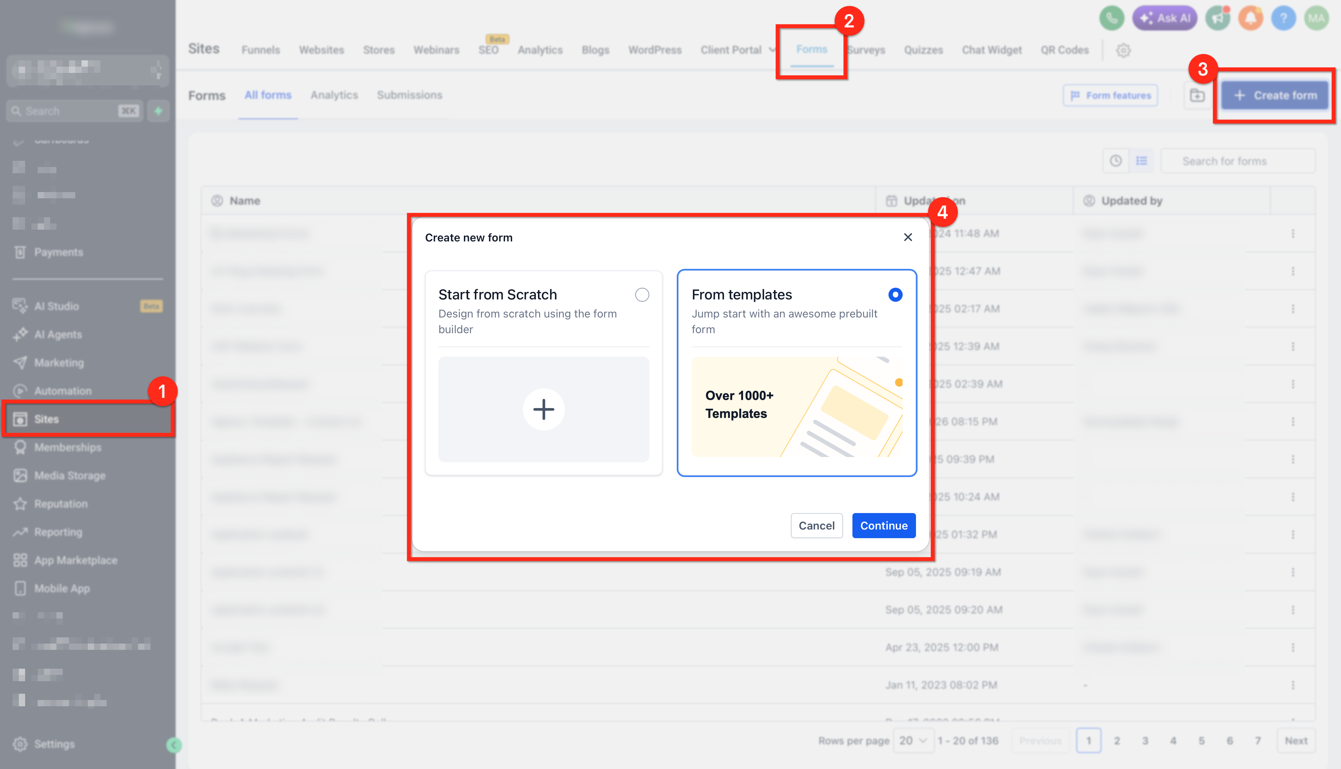Click the sidebar Search field
Image resolution: width=1341 pixels, height=769 pixels.
74,111
